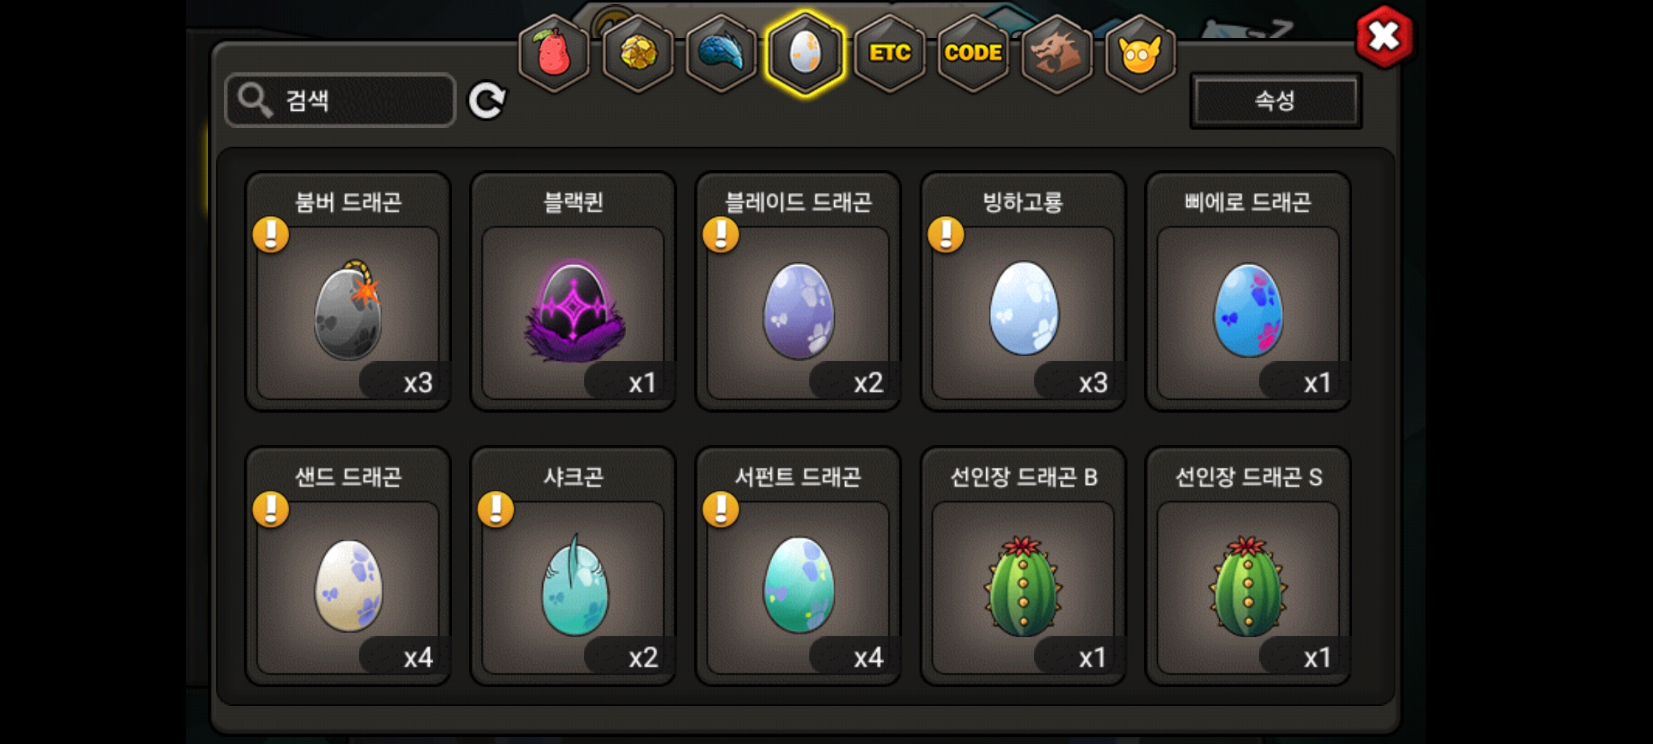Click the 속성 attribute button
Screen dimensions: 1653x744
click(1276, 101)
